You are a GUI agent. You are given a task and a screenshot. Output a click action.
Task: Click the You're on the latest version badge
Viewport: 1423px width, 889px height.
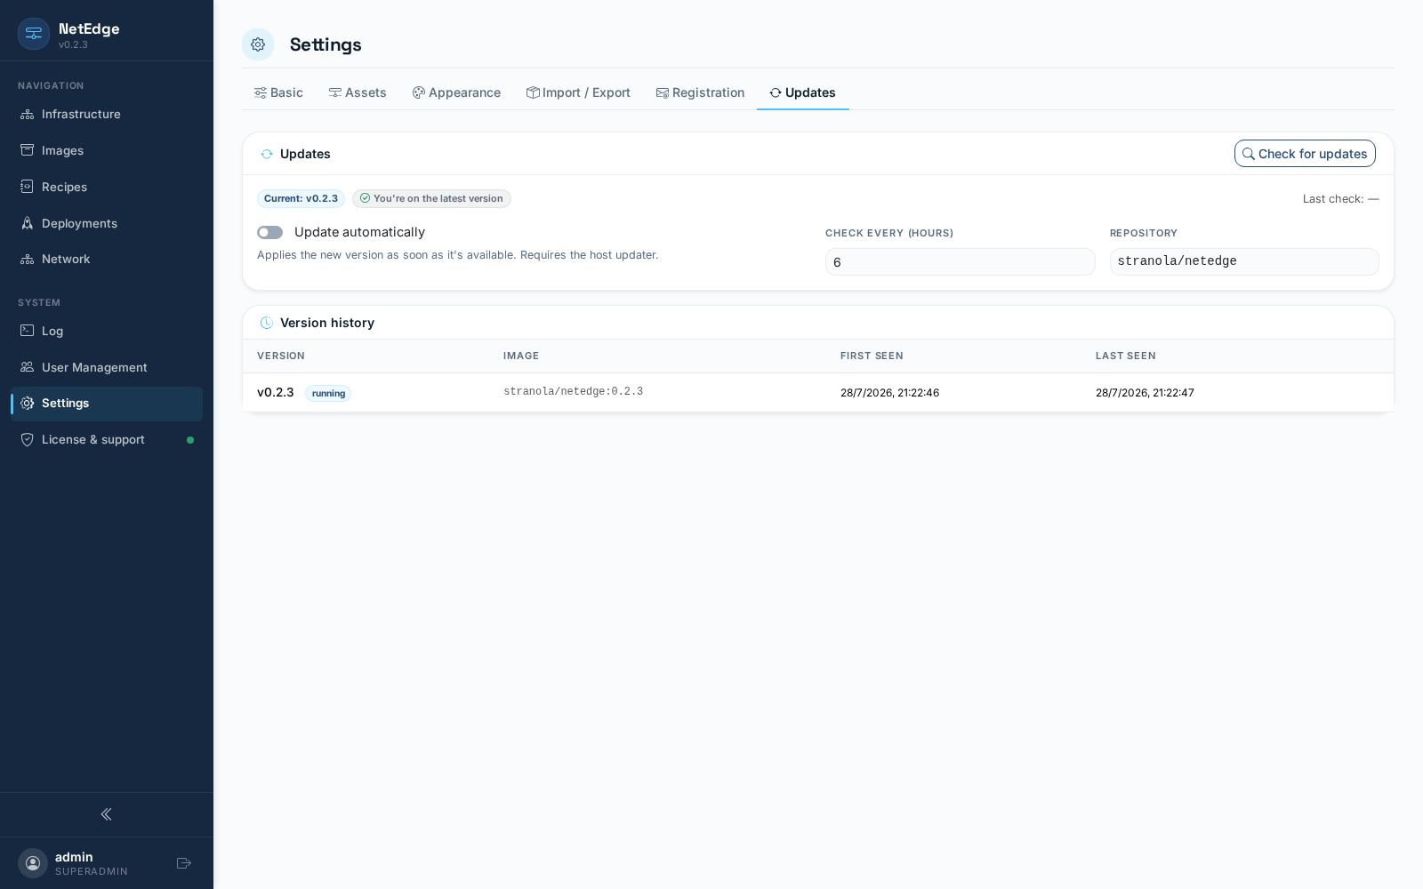tap(431, 198)
